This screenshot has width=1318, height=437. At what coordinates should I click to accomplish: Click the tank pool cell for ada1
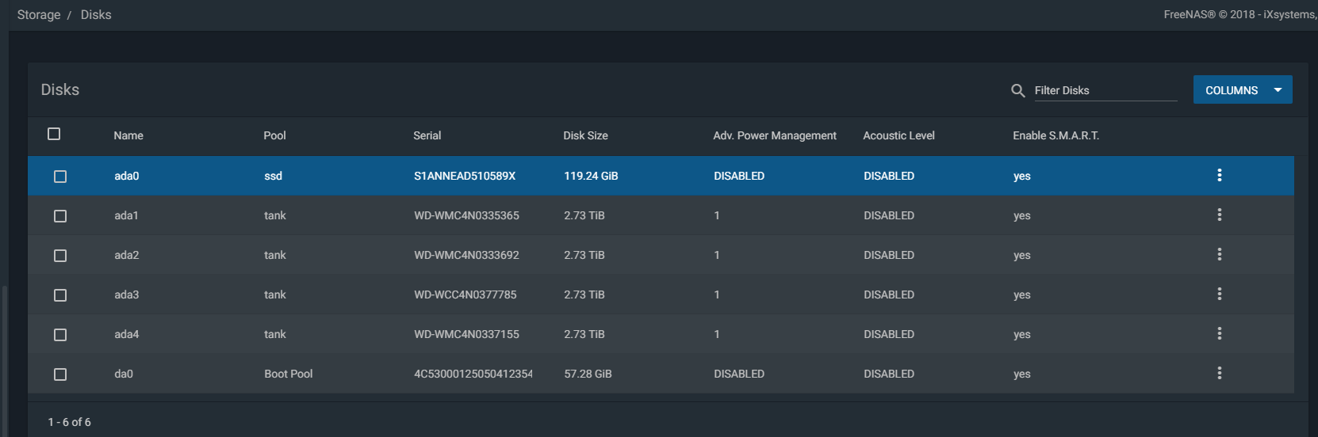tap(275, 215)
